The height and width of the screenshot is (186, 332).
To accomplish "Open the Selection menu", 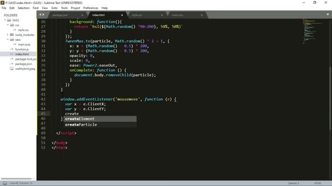I will [23, 8].
